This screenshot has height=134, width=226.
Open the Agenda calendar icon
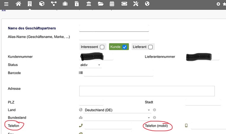112,4
